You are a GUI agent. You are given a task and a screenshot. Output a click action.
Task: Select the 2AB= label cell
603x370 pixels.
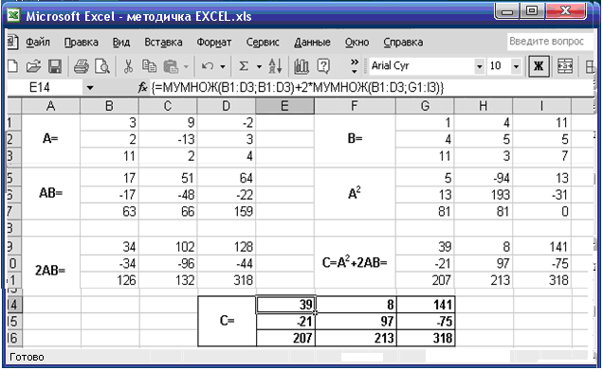(50, 263)
